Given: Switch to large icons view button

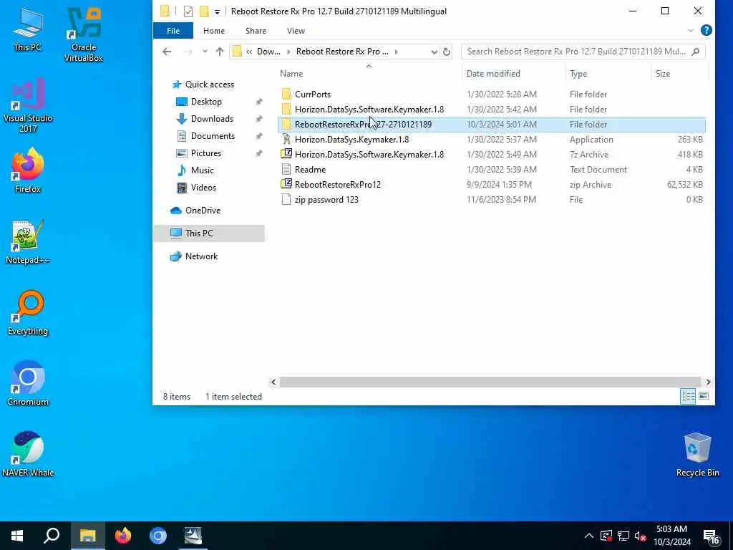Looking at the screenshot, I should pos(704,397).
